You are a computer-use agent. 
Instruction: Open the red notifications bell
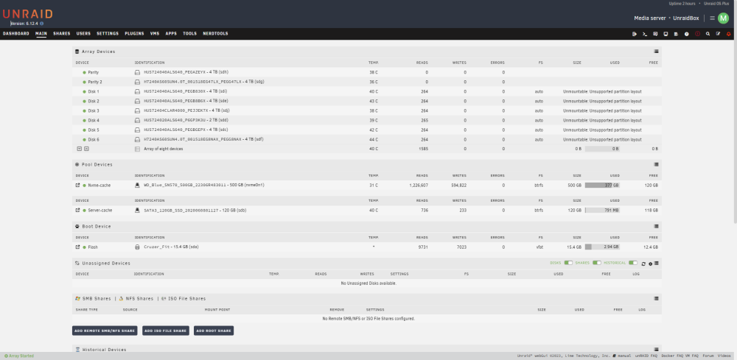click(x=729, y=34)
